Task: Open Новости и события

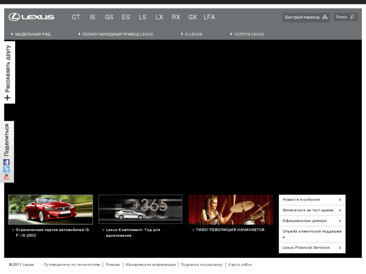Action: tap(312, 200)
